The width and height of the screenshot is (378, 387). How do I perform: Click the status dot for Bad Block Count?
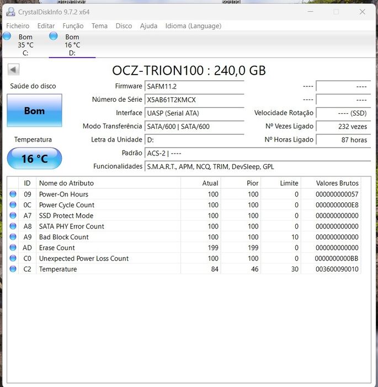13,237
